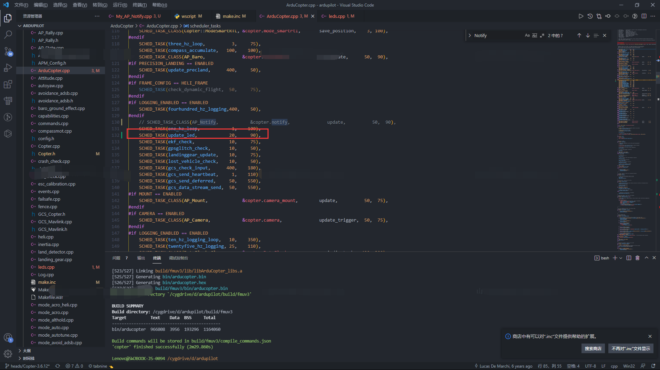Run the current file with play button
Image resolution: width=660 pixels, height=370 pixels.
(x=581, y=16)
